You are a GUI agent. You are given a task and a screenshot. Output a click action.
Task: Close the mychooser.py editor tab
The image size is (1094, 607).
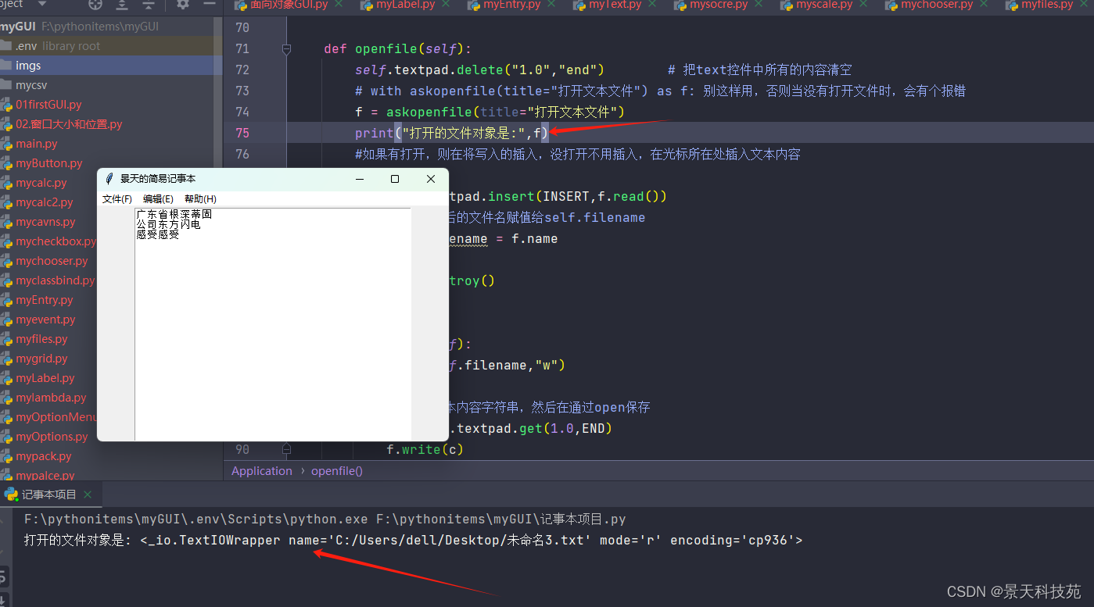(x=985, y=4)
